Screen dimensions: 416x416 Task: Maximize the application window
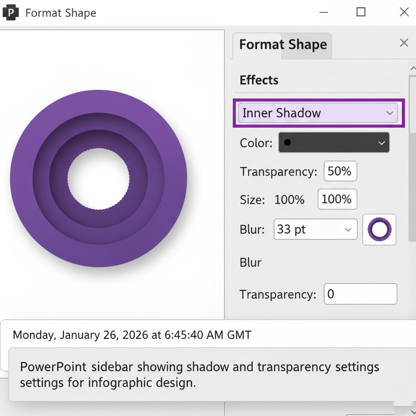point(361,12)
